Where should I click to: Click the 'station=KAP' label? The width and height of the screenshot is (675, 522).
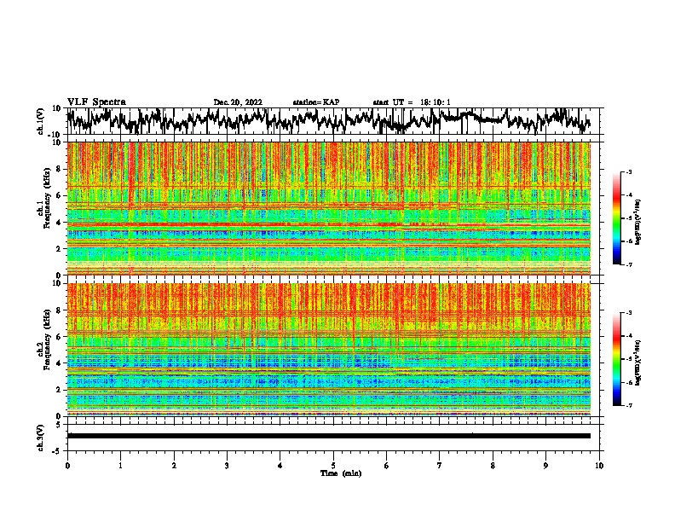(316, 102)
